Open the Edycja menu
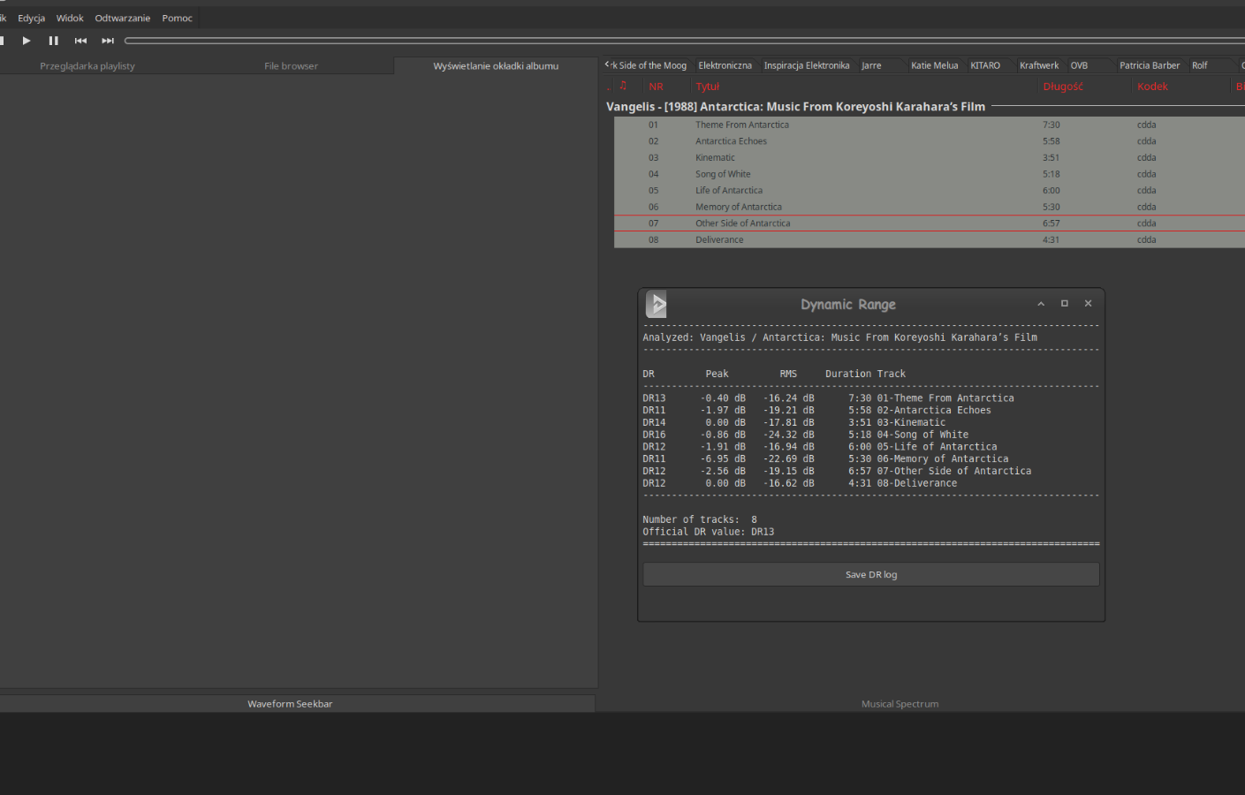 (x=31, y=18)
